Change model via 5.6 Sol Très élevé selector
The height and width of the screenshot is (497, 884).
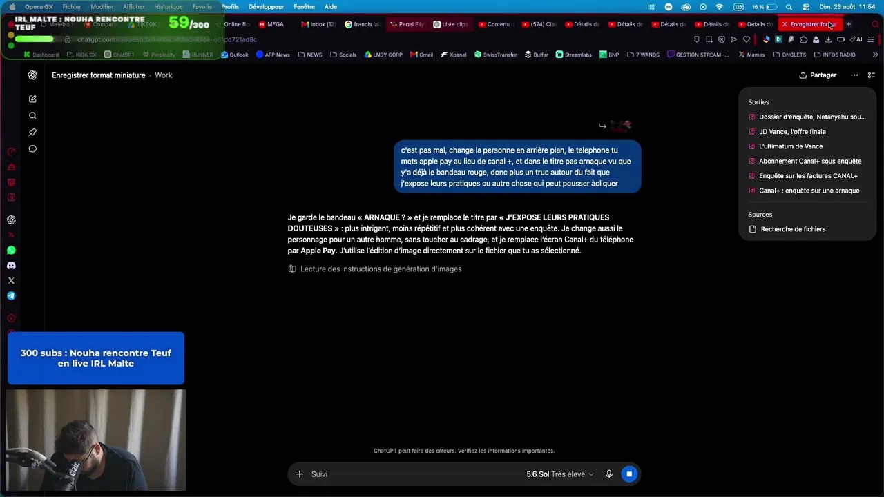tap(560, 474)
